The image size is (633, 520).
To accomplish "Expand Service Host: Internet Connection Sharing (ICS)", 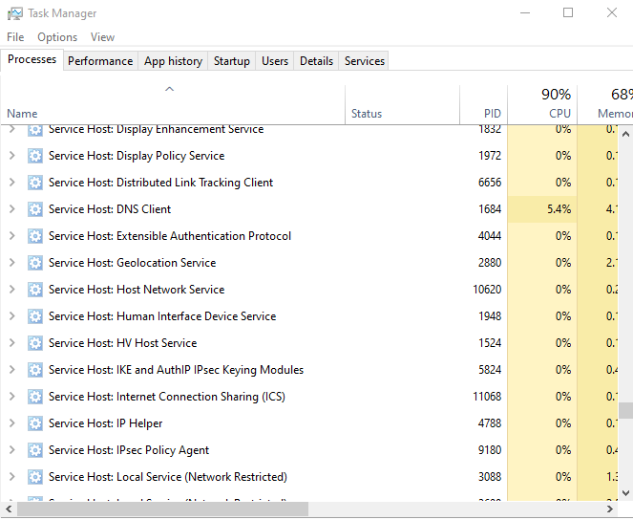I will point(12,397).
